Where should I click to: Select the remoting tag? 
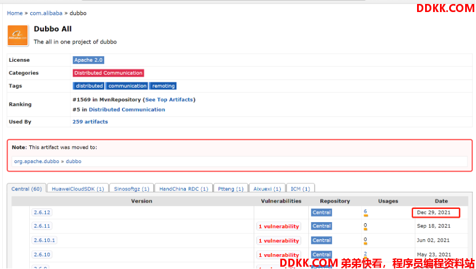click(163, 86)
